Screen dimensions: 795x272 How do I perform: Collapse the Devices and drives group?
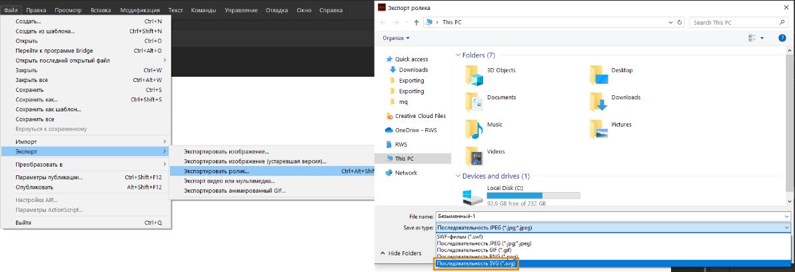tap(458, 176)
